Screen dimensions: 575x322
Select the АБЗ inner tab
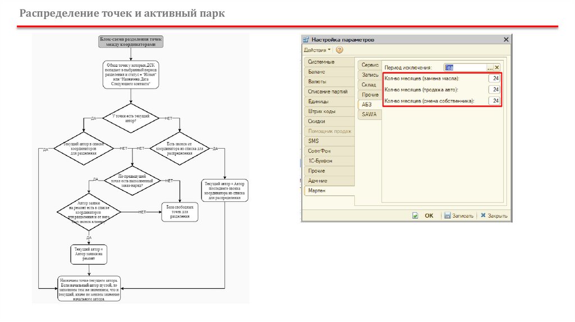point(369,104)
